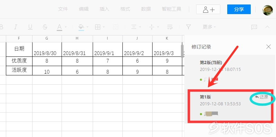Select 活跃度 value 9 in column J
This screenshot has height=137, width=276.
tap(137, 71)
